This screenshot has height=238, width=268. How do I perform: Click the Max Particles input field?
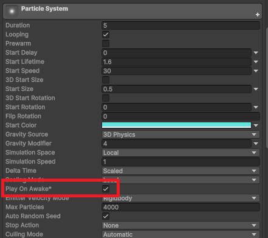[x=180, y=207]
